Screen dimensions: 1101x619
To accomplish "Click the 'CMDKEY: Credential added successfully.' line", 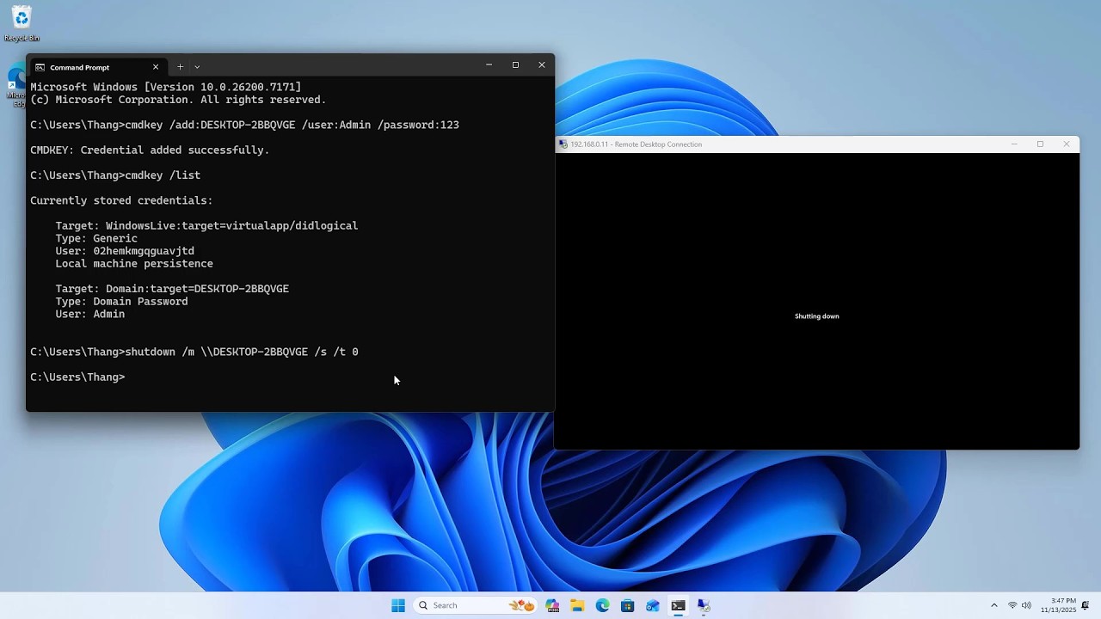I will tap(150, 150).
